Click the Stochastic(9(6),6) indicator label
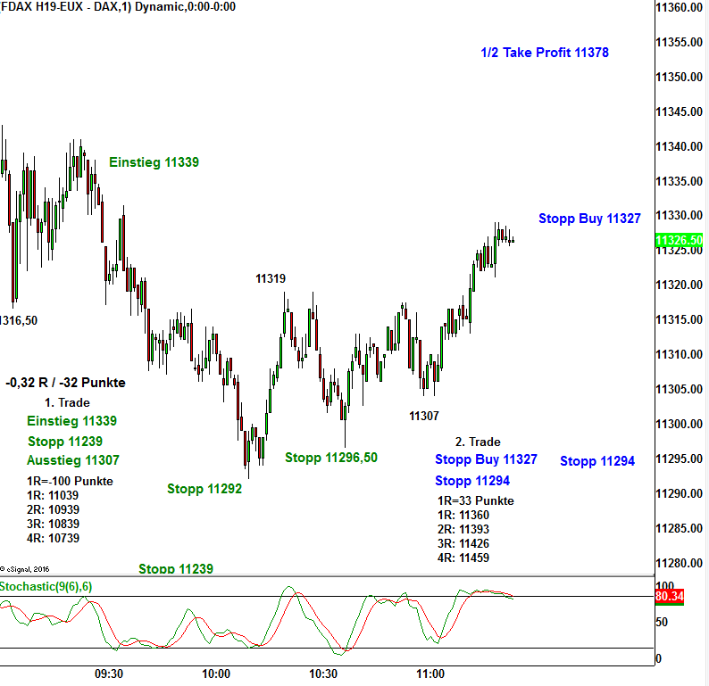The height and width of the screenshot is (686, 709). click(46, 586)
